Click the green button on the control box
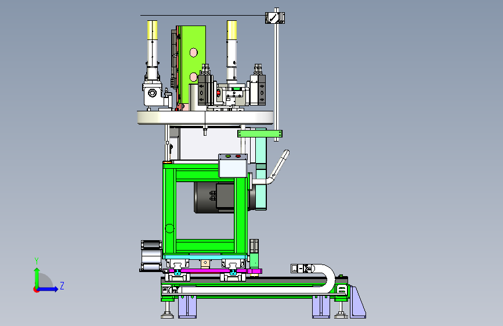The height and width of the screenshot is (326, 503). [x=228, y=156]
